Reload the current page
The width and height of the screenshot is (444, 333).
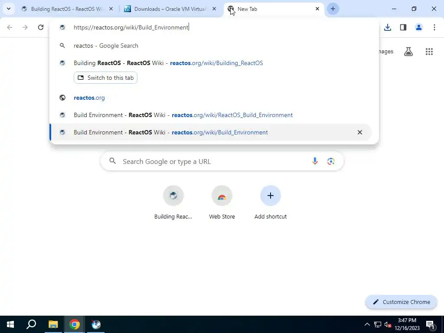pos(41,27)
